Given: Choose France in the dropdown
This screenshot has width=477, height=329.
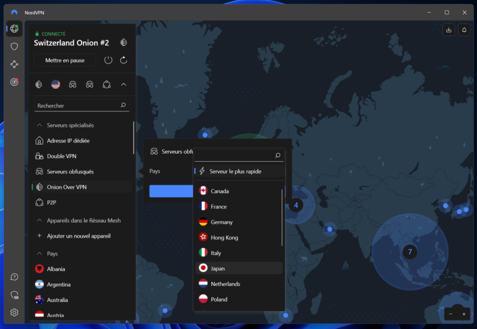Looking at the screenshot, I should tap(239, 207).
